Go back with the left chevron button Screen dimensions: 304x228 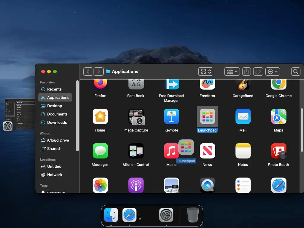88,72
